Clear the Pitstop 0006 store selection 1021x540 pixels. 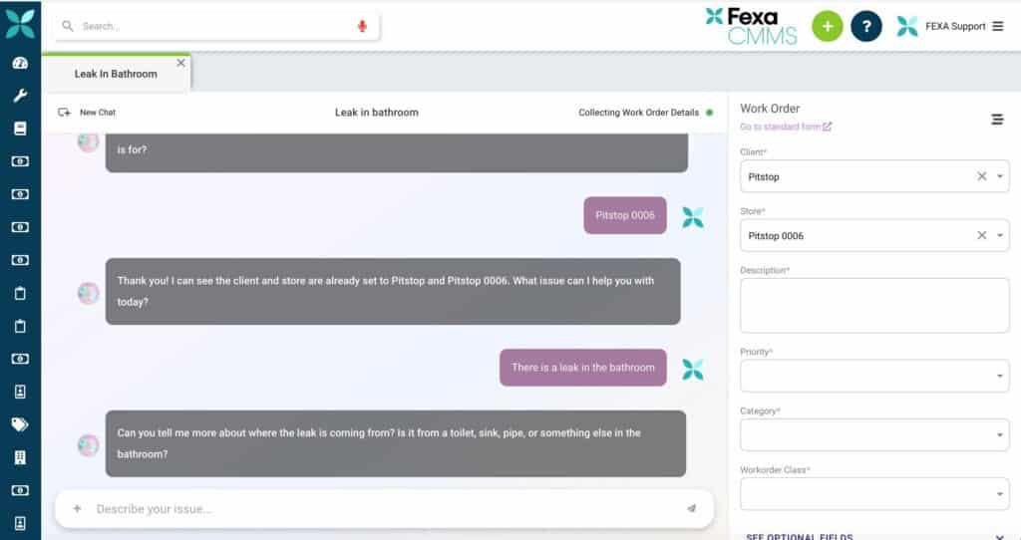click(981, 236)
